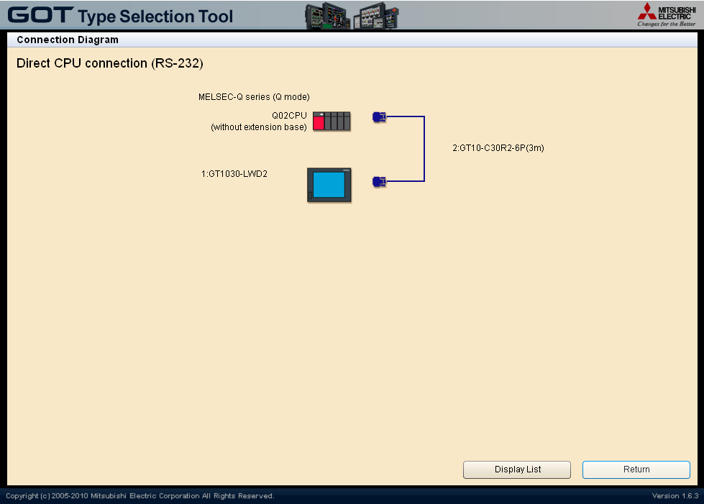Click the GOT Type Selection Tool title

(x=120, y=15)
